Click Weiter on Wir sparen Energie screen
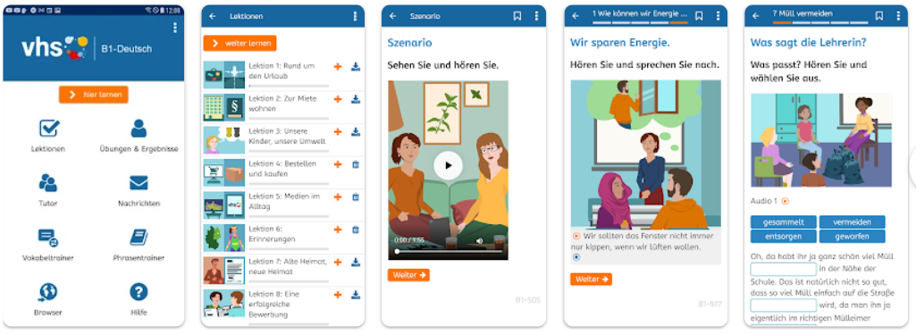The width and height of the screenshot is (916, 334). [592, 280]
